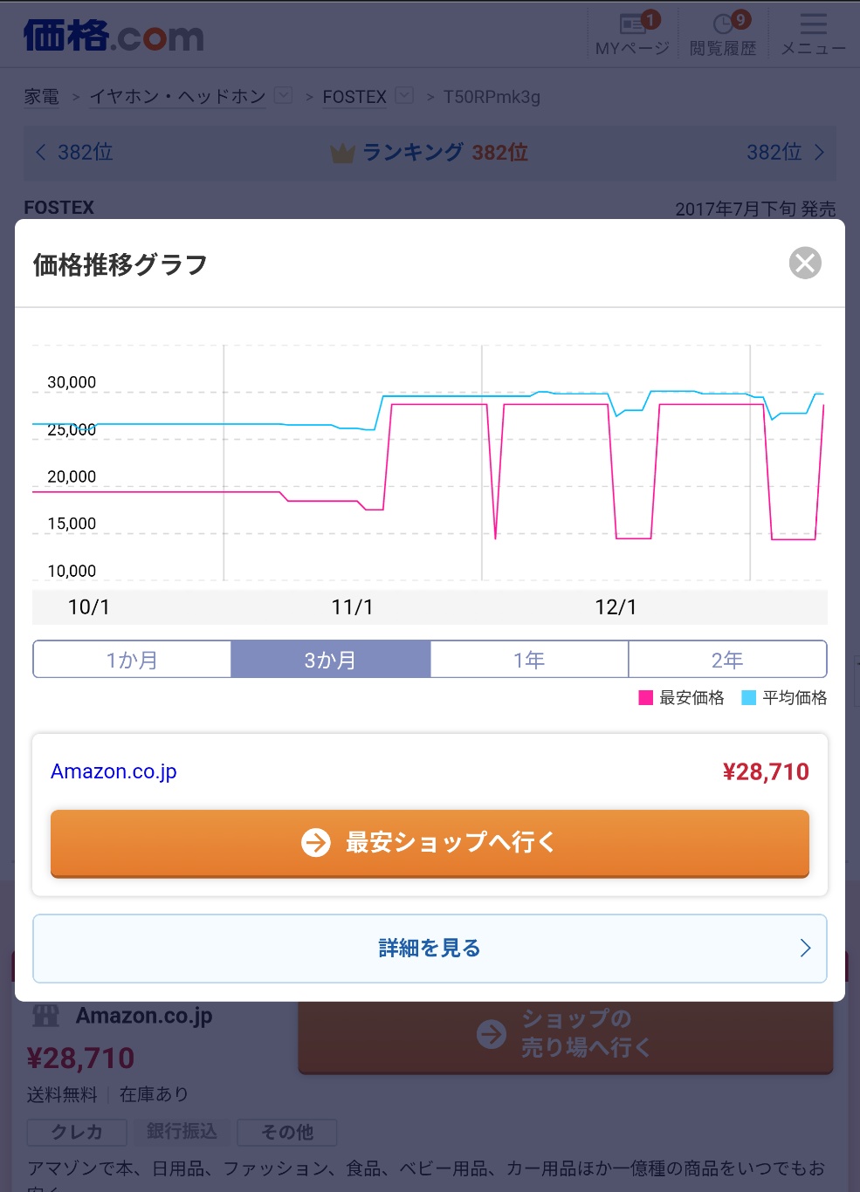Image resolution: width=860 pixels, height=1192 pixels.
Task: Select the 3か月 period tab
Action: (330, 660)
